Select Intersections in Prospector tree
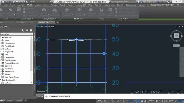Screen dimensions: 184x103 pyautogui.click(x=9, y=72)
